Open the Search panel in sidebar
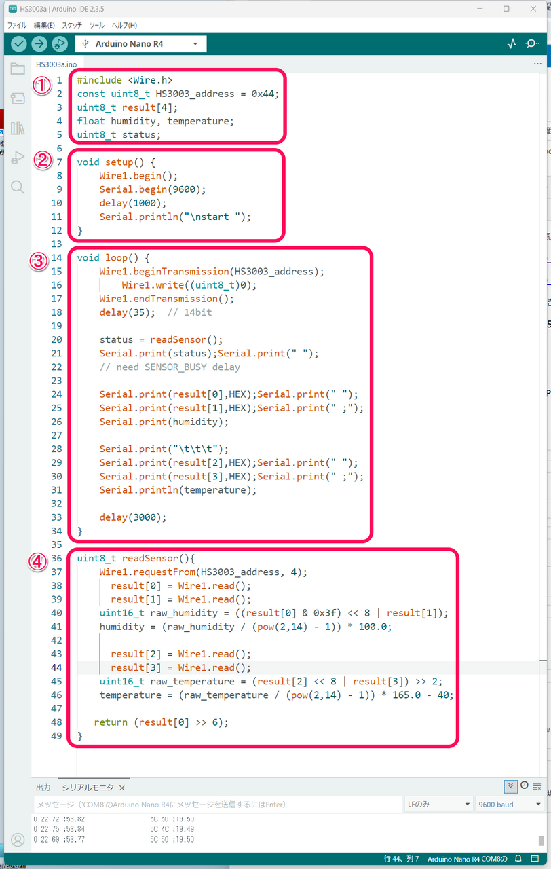This screenshot has width=551, height=869. click(x=18, y=187)
